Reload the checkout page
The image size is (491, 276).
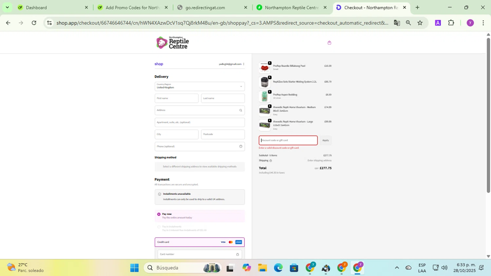coord(34,23)
